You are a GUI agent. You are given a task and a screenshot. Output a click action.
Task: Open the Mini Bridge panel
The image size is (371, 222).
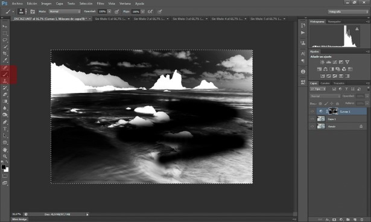pos(20,219)
